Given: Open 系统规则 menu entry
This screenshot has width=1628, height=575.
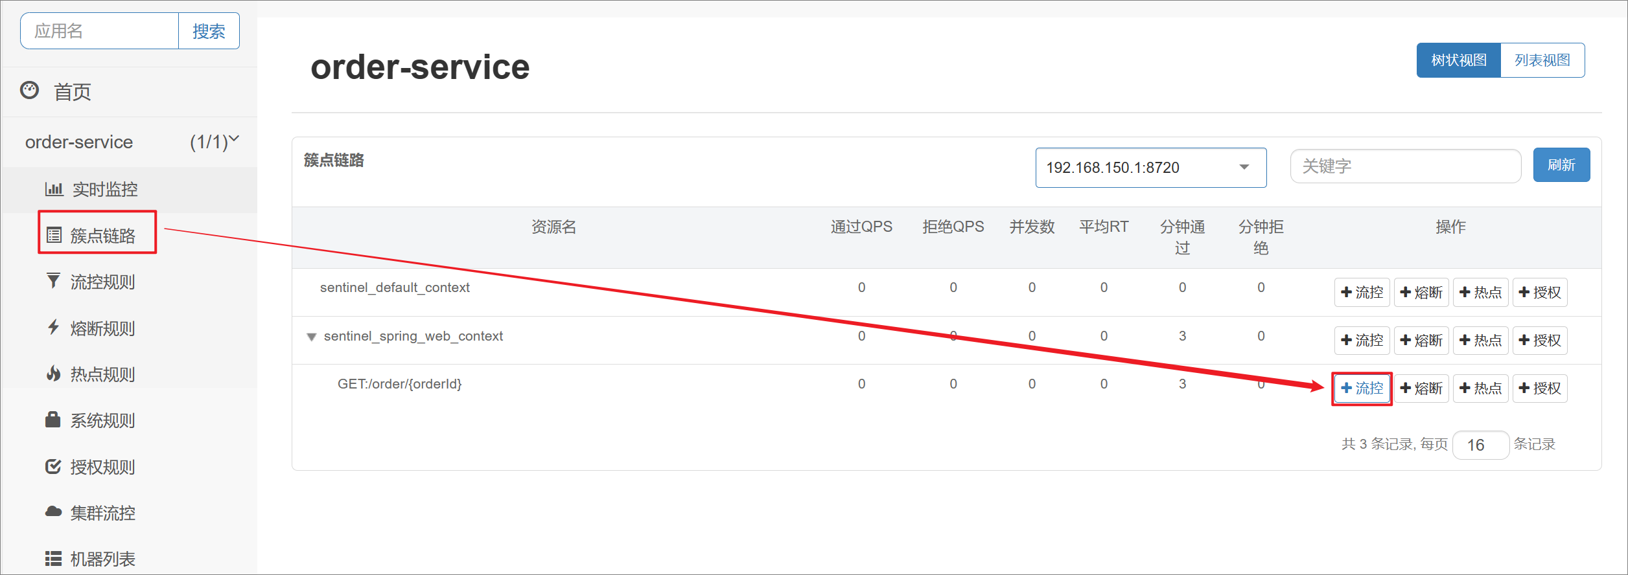Looking at the screenshot, I should (102, 420).
